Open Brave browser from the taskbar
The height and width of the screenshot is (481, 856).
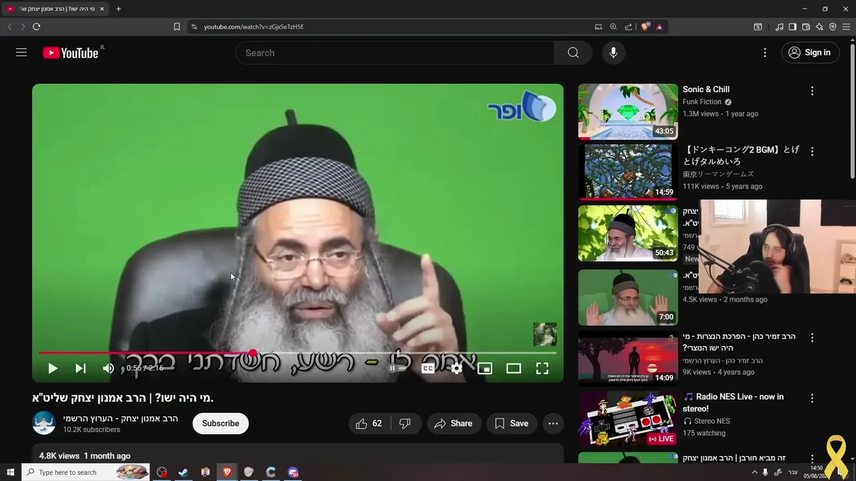pos(227,472)
